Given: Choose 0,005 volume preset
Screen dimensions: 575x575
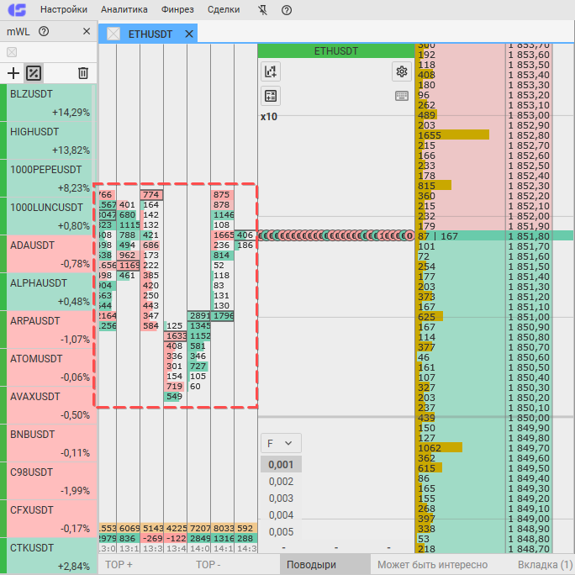Looking at the screenshot, I should pyautogui.click(x=281, y=532).
